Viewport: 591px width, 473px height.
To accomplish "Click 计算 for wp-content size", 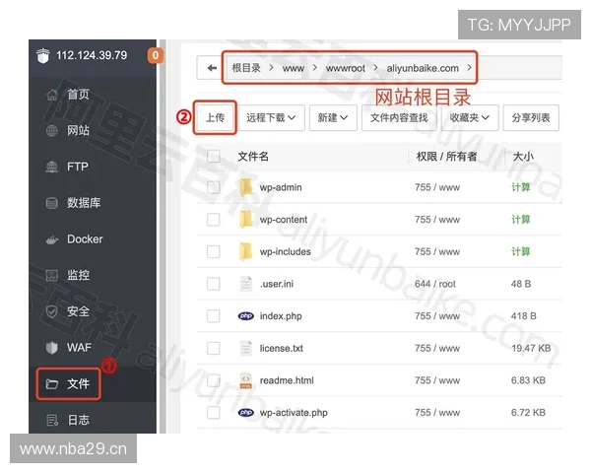I will click(521, 219).
